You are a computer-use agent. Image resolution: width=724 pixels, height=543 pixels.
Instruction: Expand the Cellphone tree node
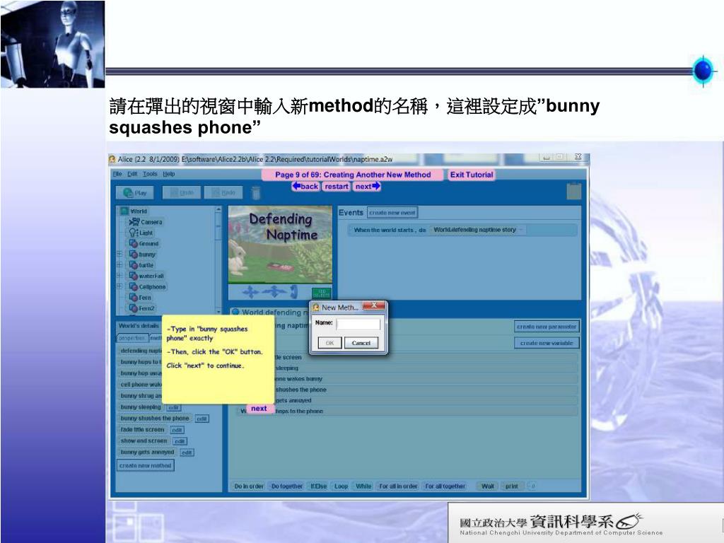click(119, 286)
